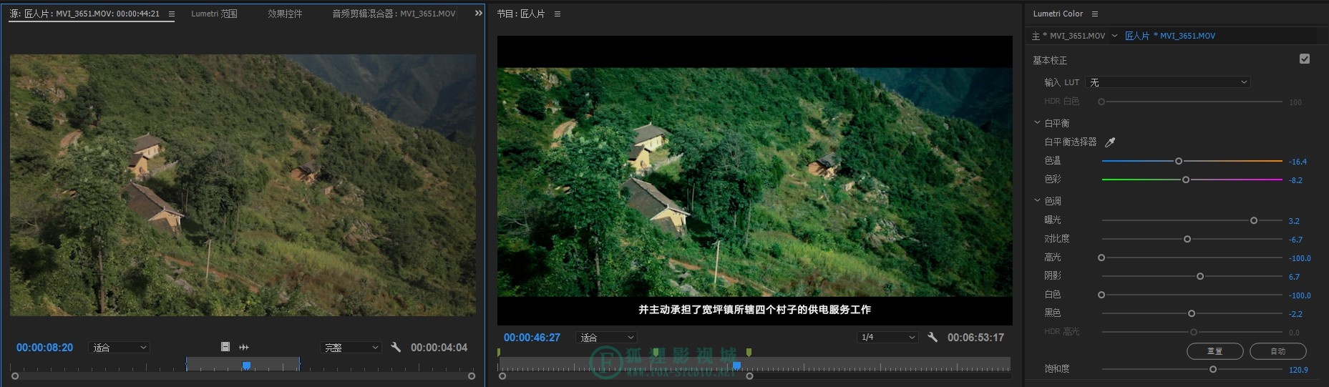Open the Lumetri Color panel menu icon

coord(1095,14)
